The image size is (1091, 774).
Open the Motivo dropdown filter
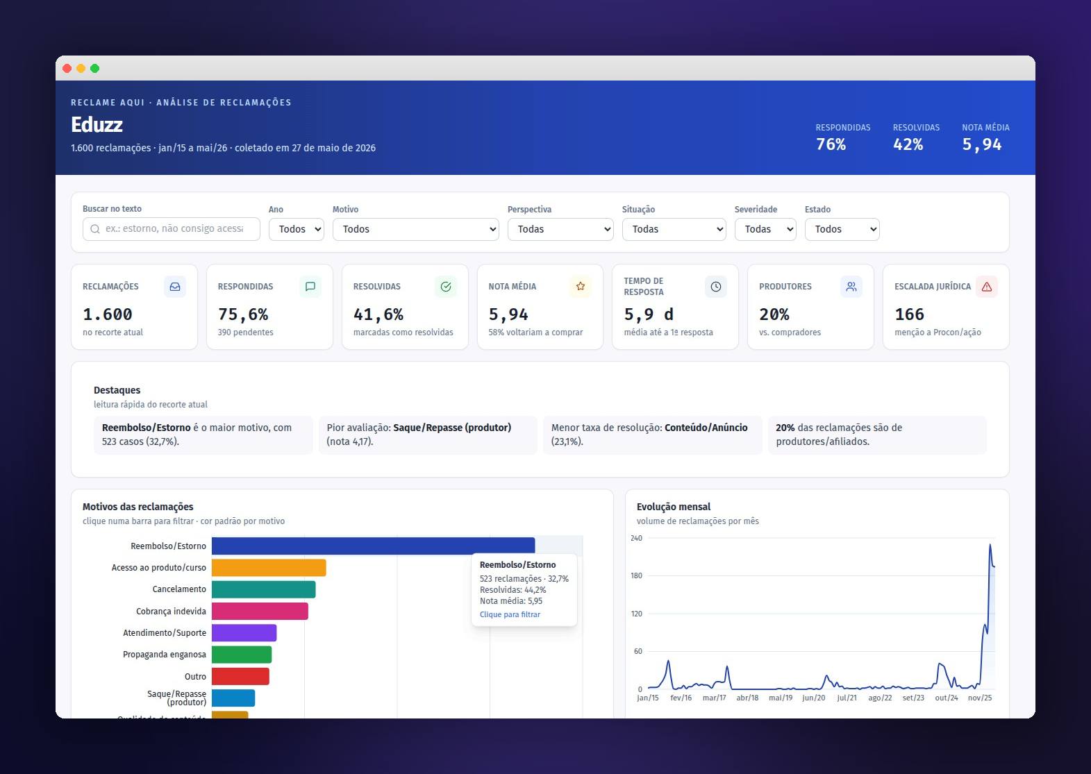(416, 229)
